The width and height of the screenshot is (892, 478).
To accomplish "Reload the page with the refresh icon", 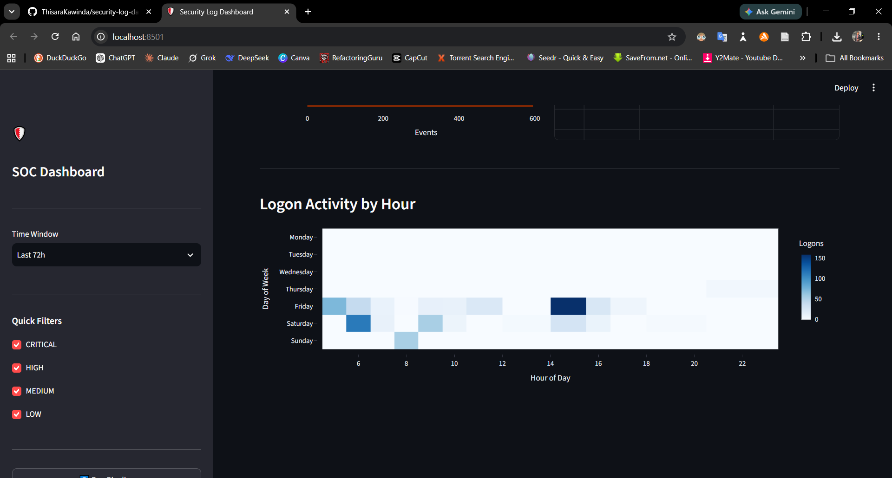I will point(55,37).
